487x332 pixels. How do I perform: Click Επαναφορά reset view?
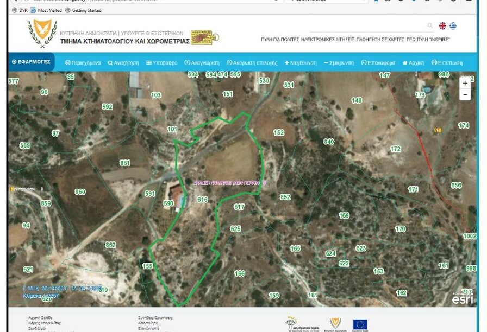click(378, 62)
